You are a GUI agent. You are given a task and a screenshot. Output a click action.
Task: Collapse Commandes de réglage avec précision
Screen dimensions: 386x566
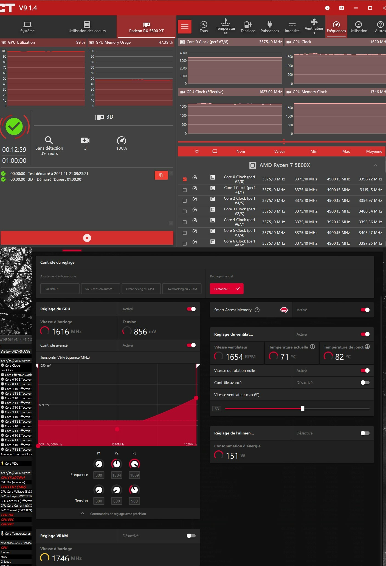[82, 514]
